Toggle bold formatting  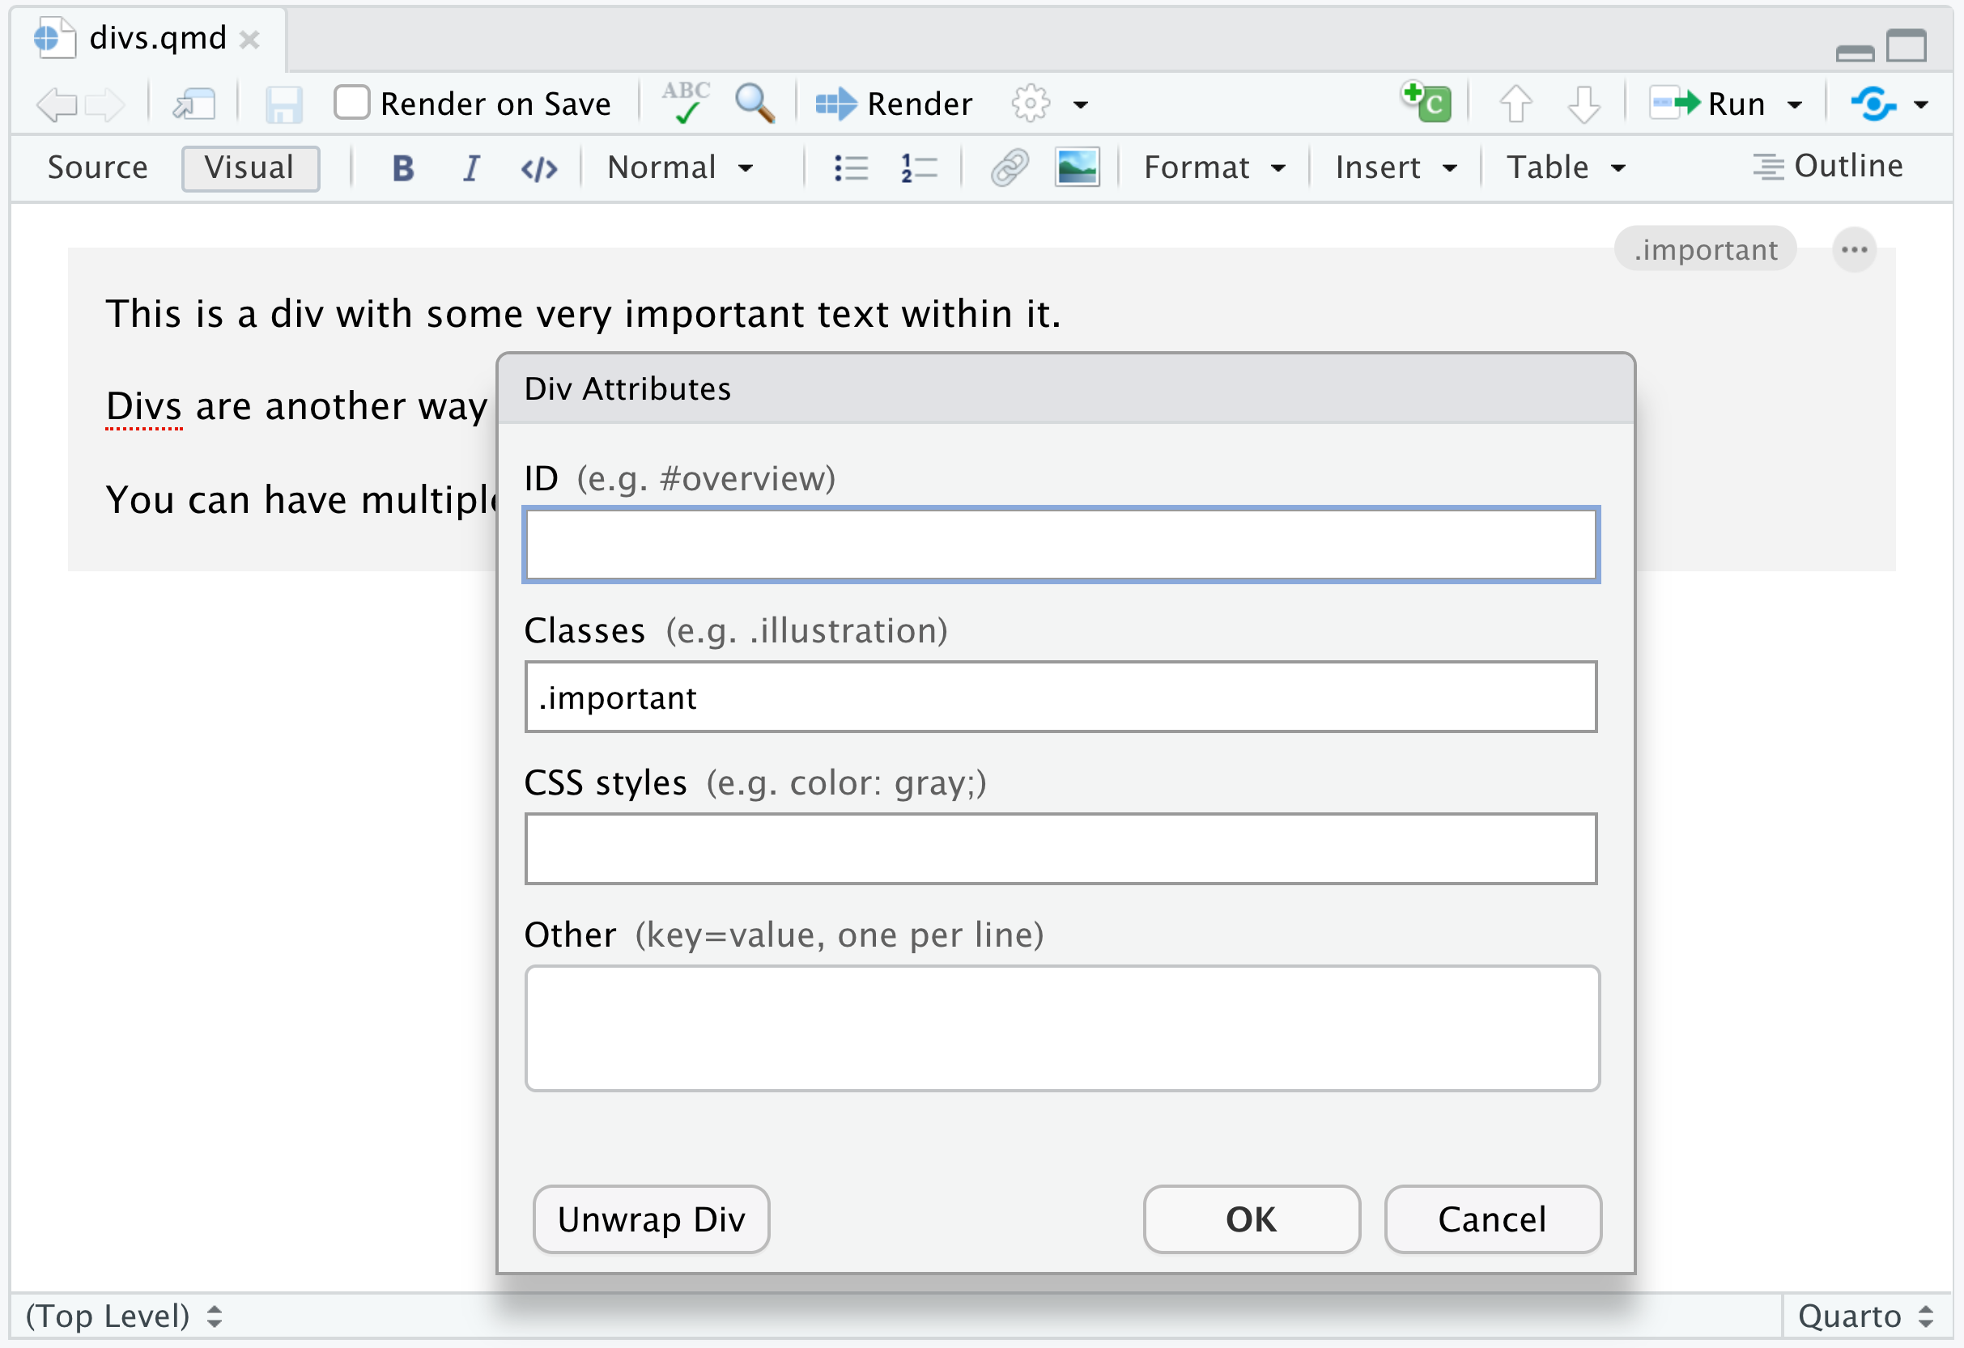pyautogui.click(x=403, y=167)
